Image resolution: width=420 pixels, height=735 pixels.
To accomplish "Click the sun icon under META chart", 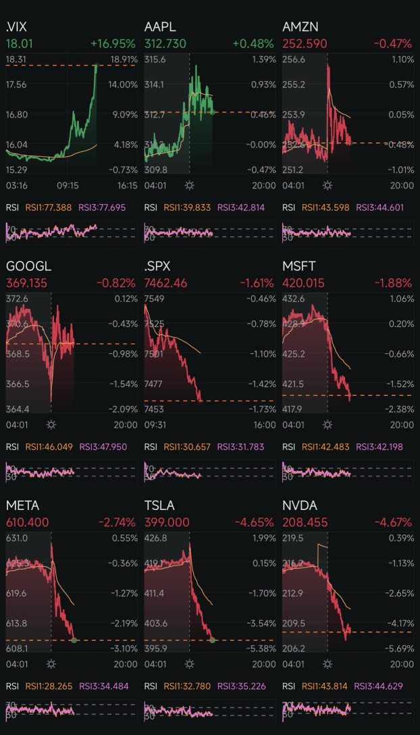I will [51, 664].
